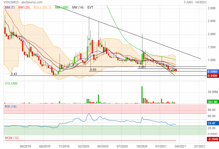Click the 20.00 RSI axis label
The width and height of the screenshot is (219, 149).
[x=212, y=128]
